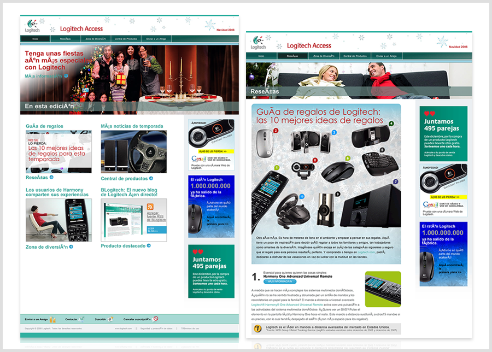
Task: Open the Reseñas tab on the left page
Action: (65, 39)
